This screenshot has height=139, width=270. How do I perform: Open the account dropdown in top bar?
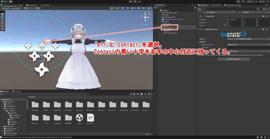4,2
